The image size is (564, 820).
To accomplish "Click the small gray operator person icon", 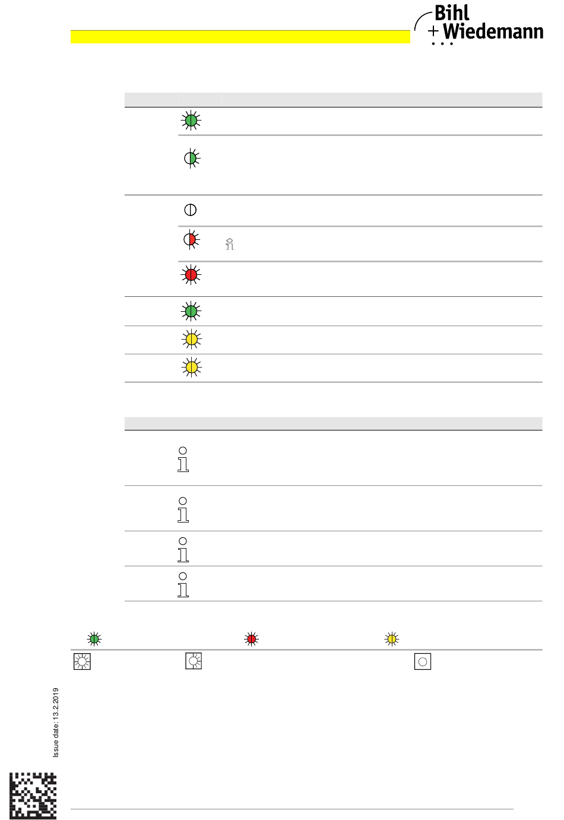I will pos(230,244).
